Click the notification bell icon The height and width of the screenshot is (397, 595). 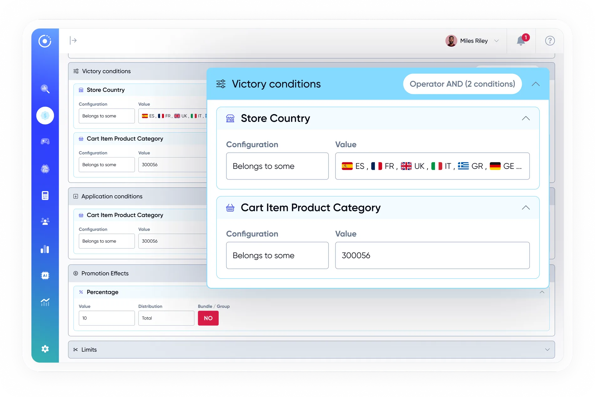coord(521,41)
